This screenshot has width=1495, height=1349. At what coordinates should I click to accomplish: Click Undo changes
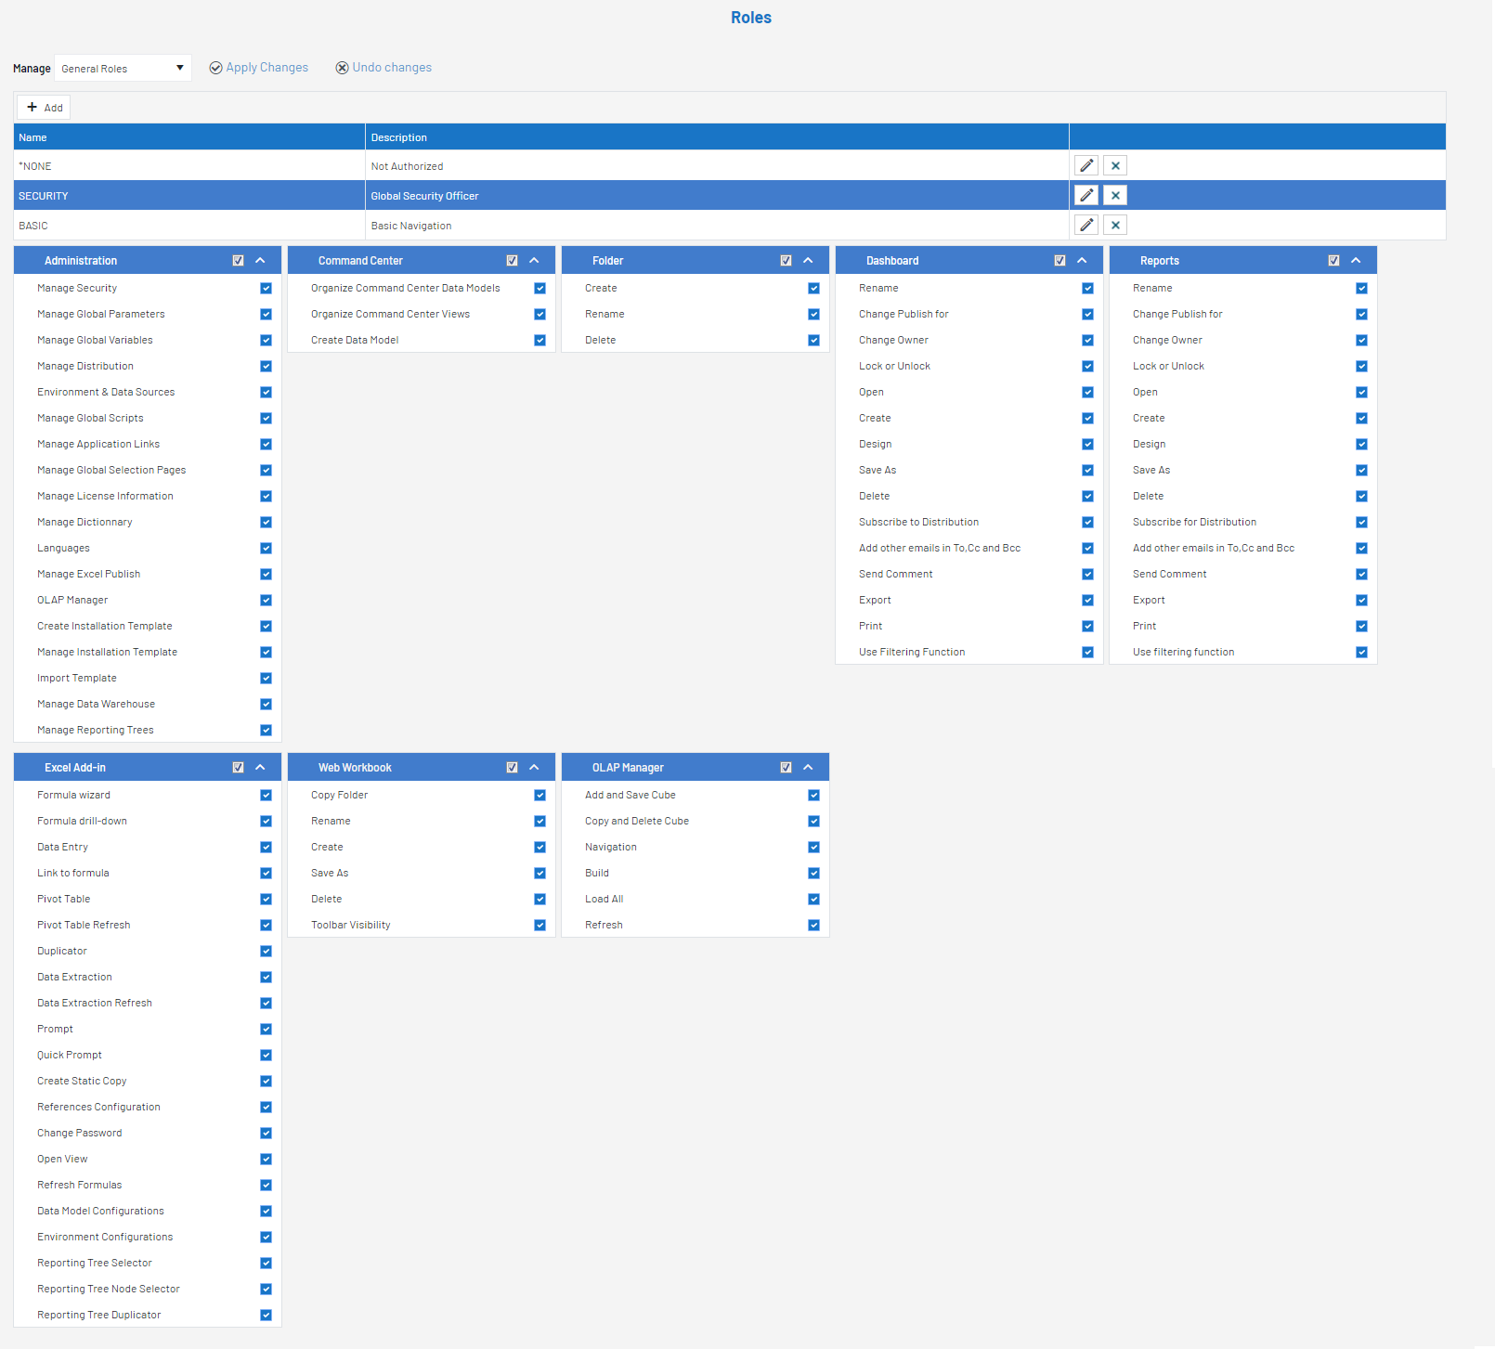click(x=383, y=68)
